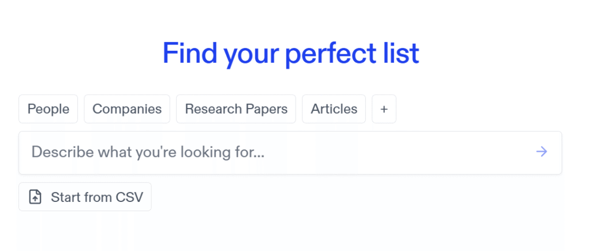Toggle the Companies list type
Image resolution: width=591 pixels, height=251 pixels.
[127, 109]
